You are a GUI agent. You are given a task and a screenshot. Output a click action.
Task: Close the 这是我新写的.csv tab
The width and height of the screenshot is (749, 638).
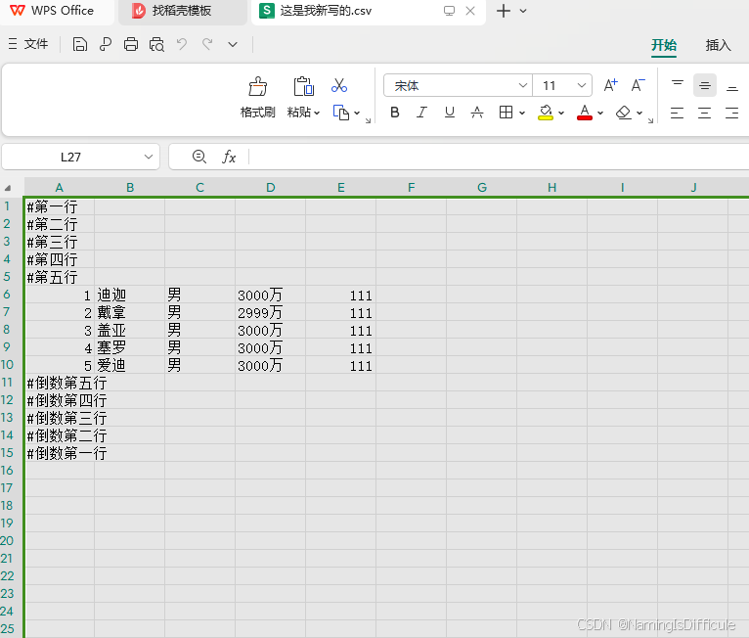470,11
